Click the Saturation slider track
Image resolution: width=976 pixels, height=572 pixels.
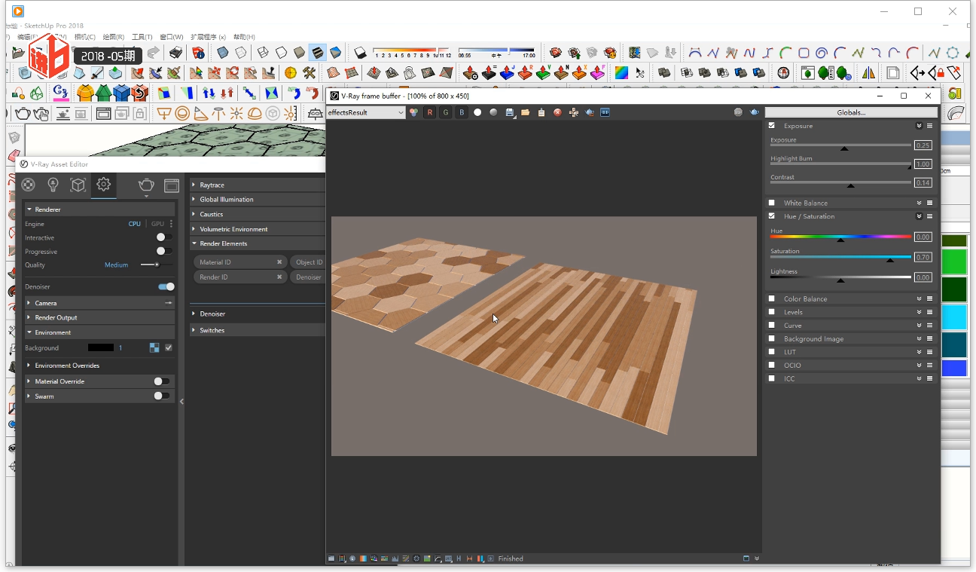point(840,257)
